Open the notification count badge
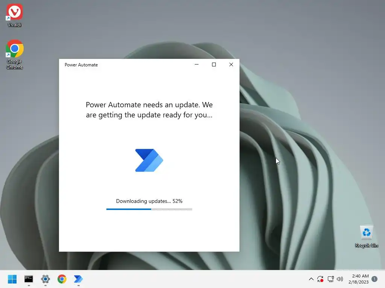This screenshot has height=288, width=385. pos(374,279)
